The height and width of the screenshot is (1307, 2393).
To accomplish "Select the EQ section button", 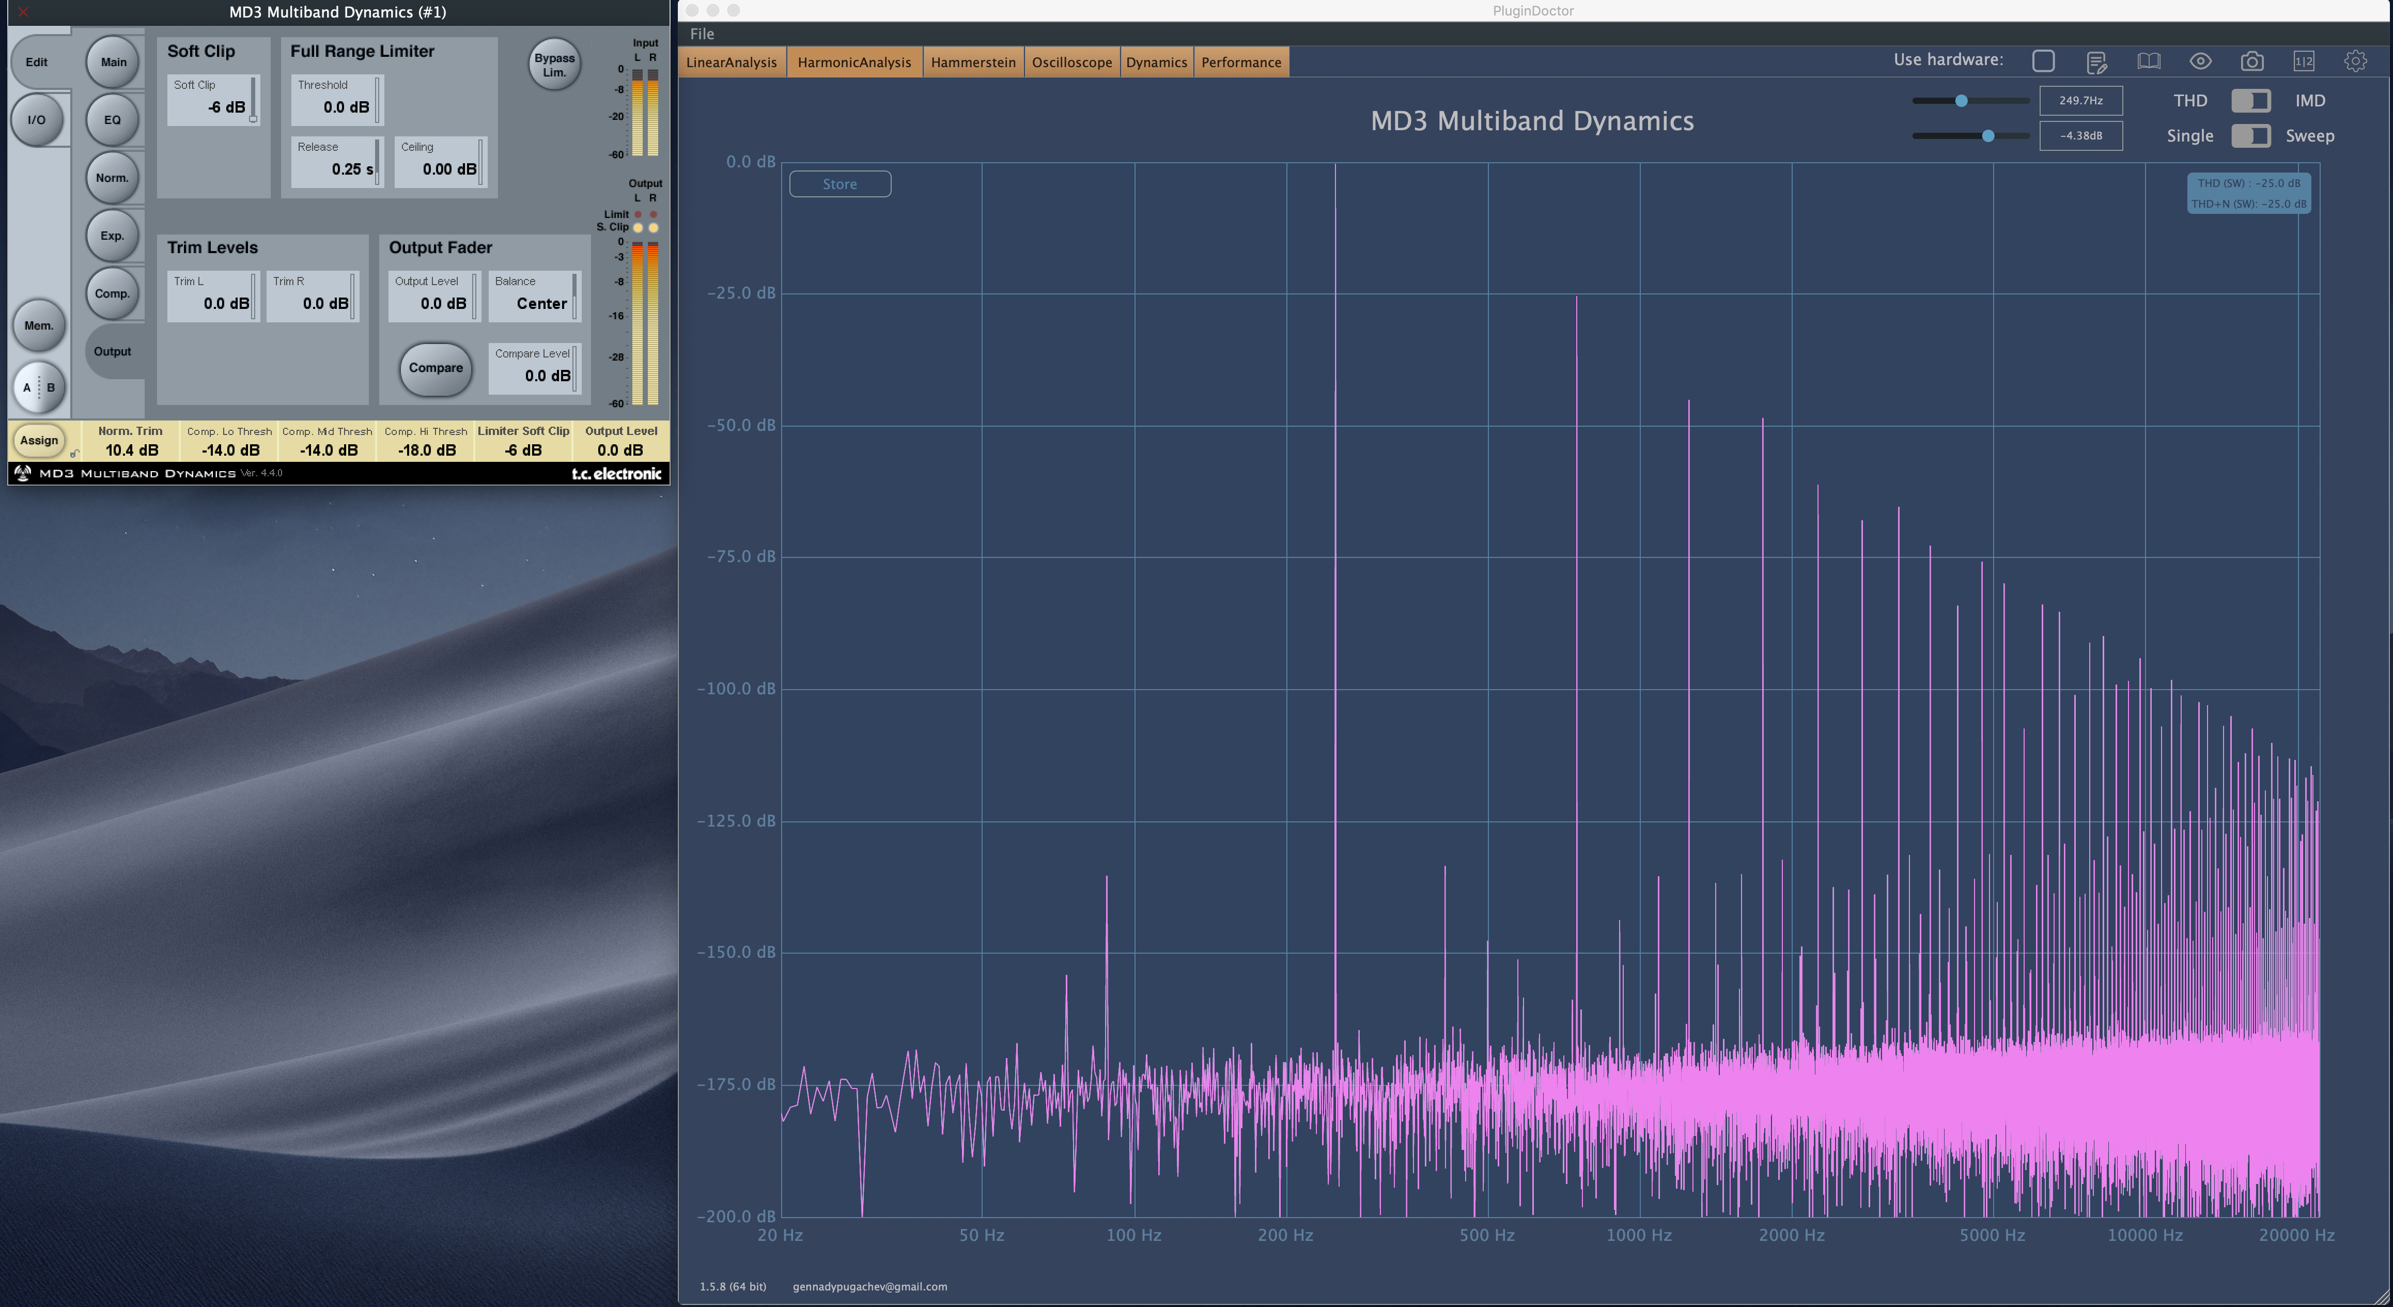I will (x=113, y=120).
